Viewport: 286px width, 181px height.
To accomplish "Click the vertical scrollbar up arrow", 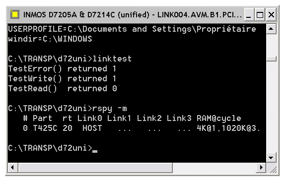I will [x=271, y=29].
